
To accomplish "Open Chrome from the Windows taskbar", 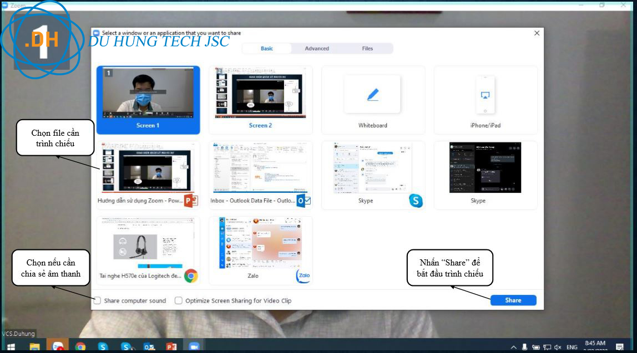I will [x=80, y=347].
